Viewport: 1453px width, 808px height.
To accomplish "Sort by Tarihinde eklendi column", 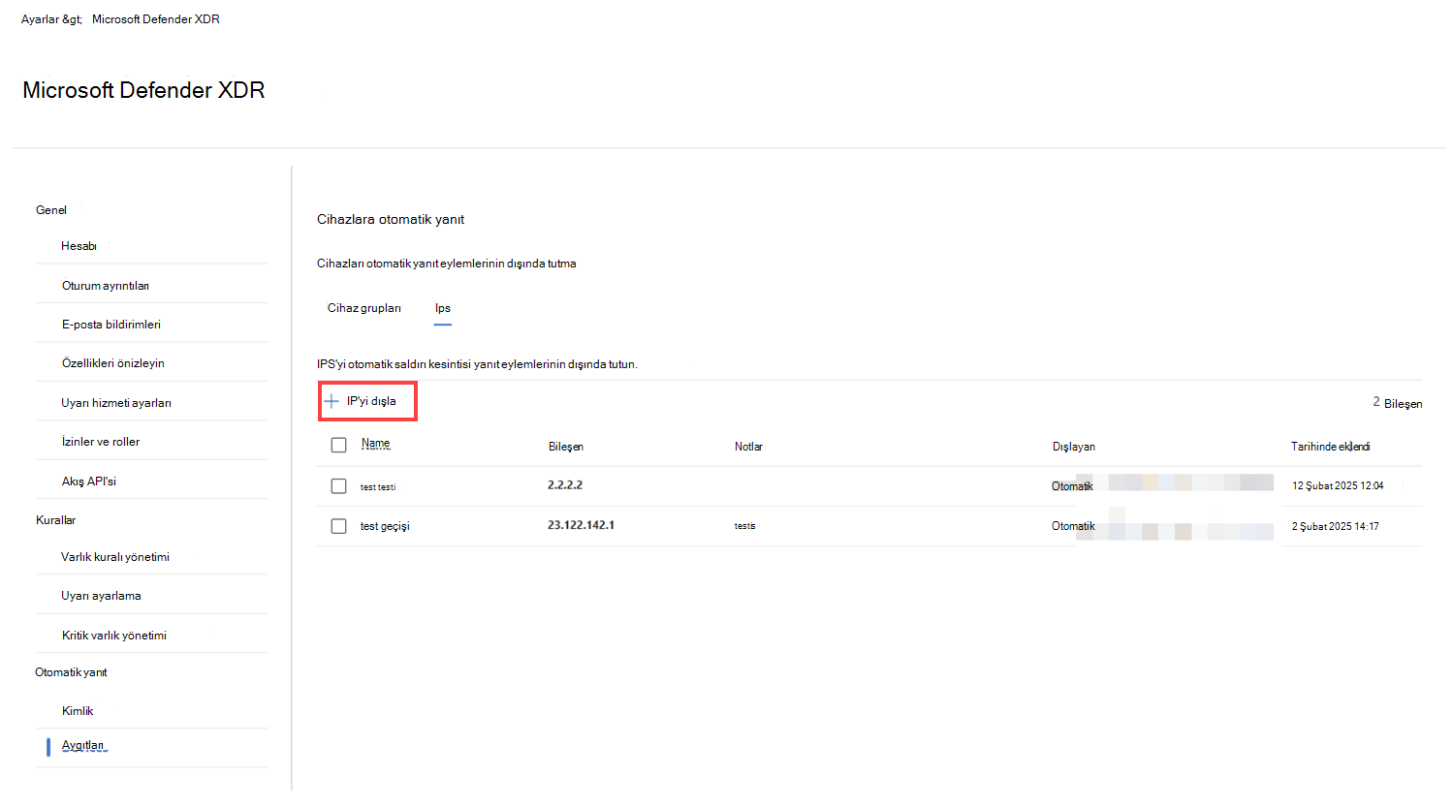I will coord(1330,447).
